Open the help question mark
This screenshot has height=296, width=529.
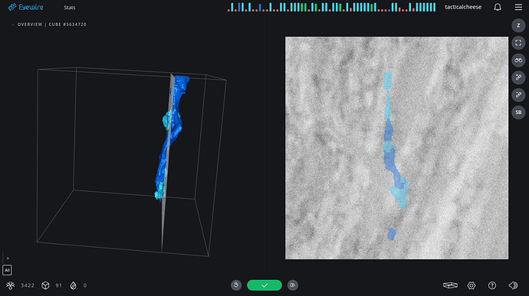click(x=492, y=285)
